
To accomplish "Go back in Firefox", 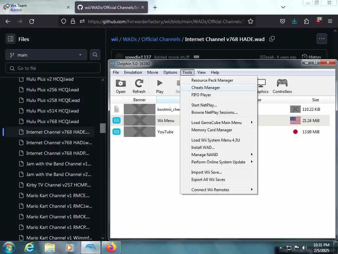I will (x=8, y=21).
